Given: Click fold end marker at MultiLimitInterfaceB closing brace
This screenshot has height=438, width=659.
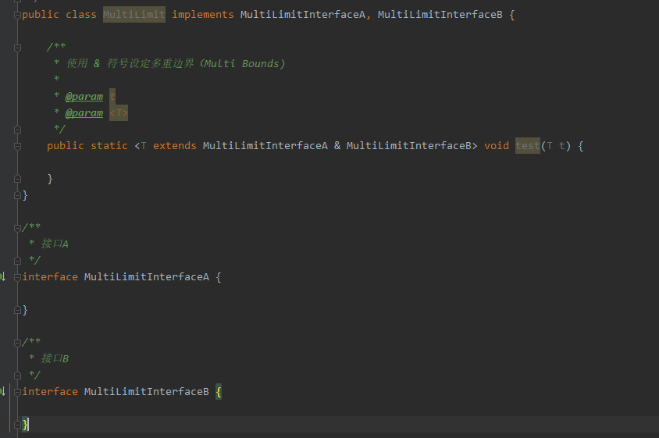Looking at the screenshot, I should click(17, 425).
